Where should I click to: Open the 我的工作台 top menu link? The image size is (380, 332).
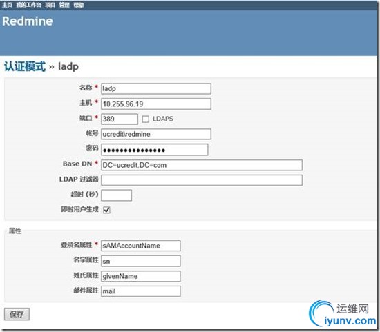tap(28, 5)
